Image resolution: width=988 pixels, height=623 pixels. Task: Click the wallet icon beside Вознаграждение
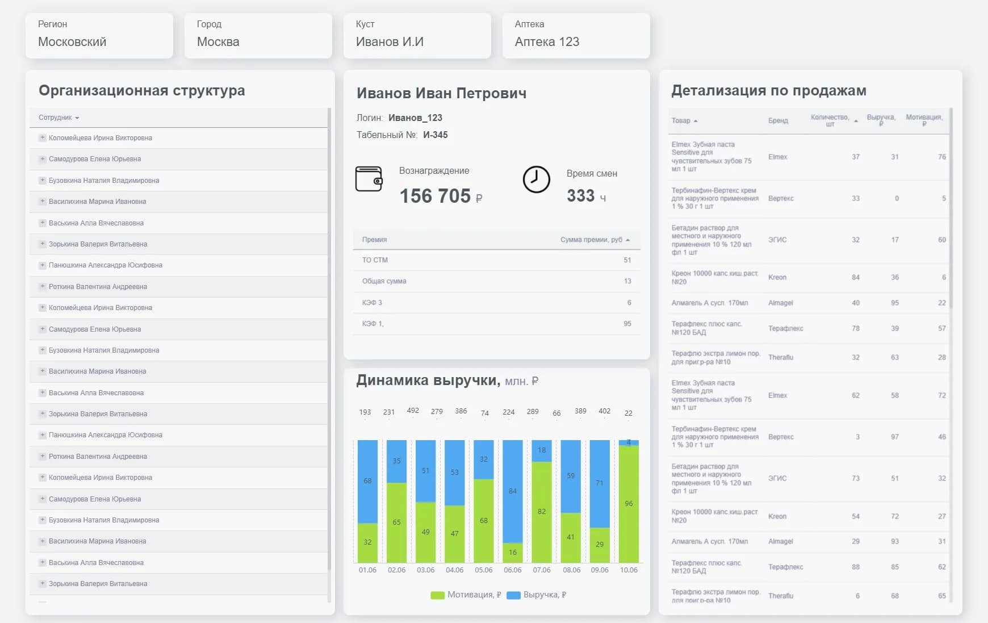369,179
